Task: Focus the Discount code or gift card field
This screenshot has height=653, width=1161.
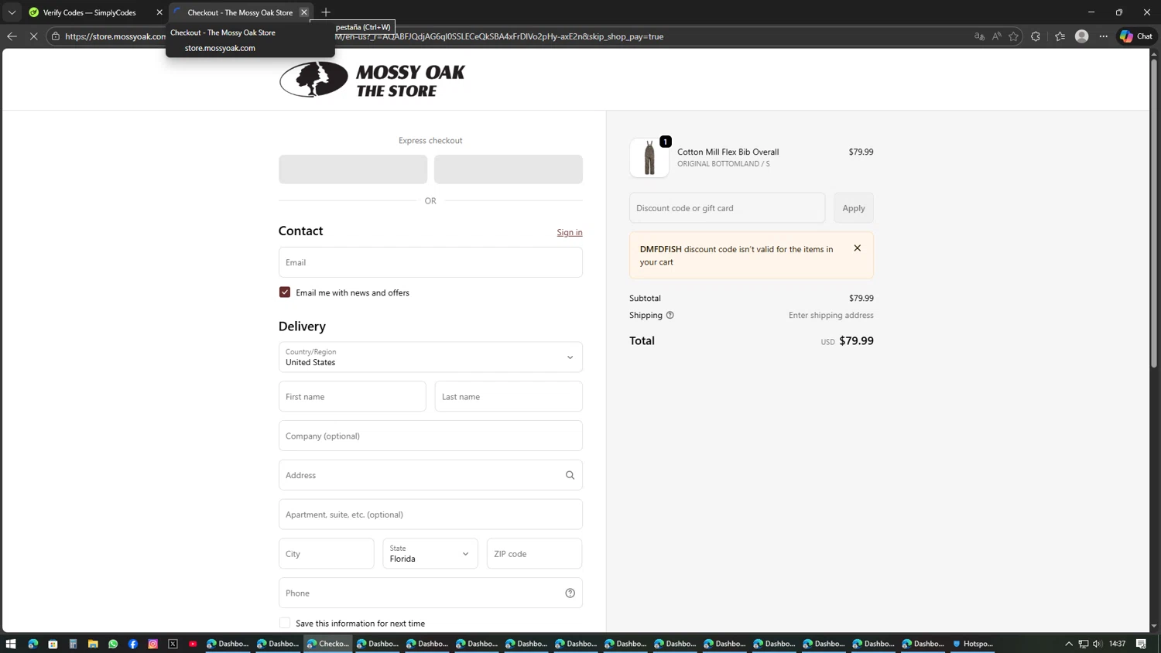Action: 727,208
